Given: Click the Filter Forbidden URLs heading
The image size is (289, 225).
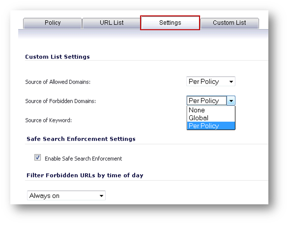Looking at the screenshot, I should coord(85,175).
